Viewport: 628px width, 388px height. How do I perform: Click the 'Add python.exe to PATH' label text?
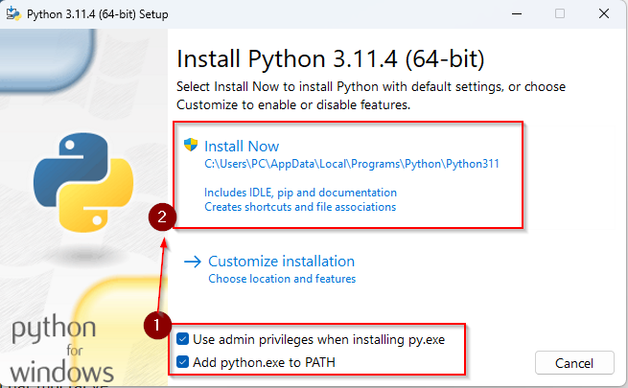point(264,361)
